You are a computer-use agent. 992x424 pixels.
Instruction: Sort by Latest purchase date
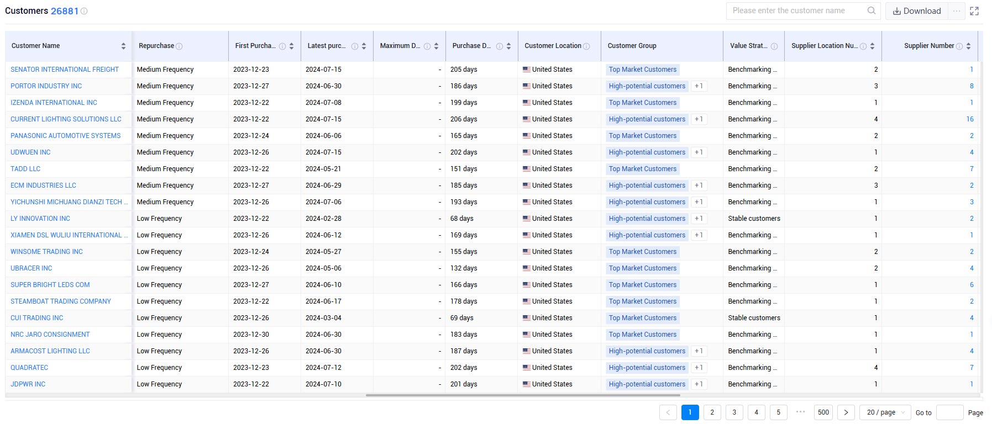[x=364, y=46]
